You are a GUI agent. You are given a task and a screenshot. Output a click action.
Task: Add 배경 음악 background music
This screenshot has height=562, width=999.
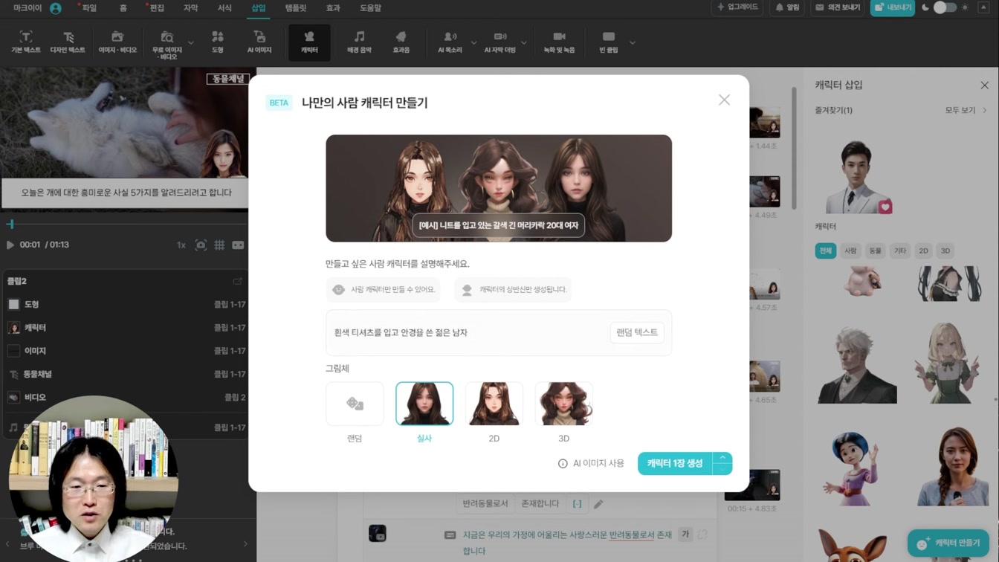[359, 42]
